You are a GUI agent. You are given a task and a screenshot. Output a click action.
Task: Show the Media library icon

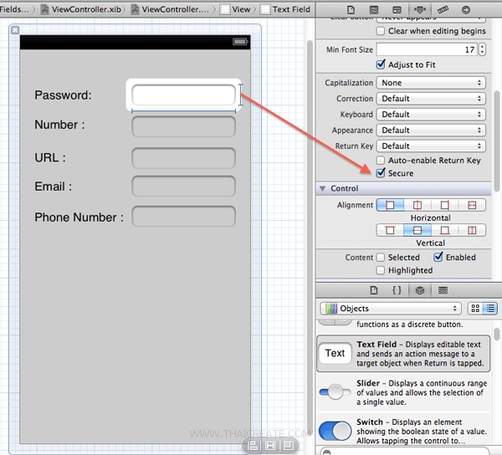coord(443,290)
